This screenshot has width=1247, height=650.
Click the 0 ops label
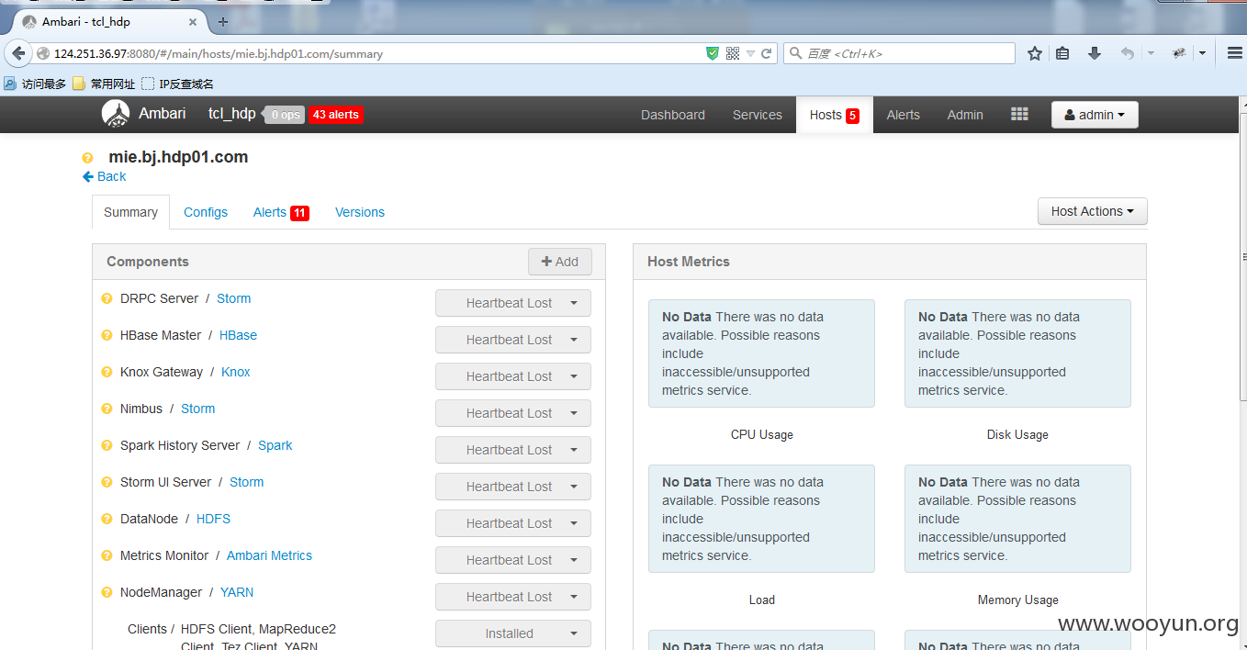click(x=285, y=115)
